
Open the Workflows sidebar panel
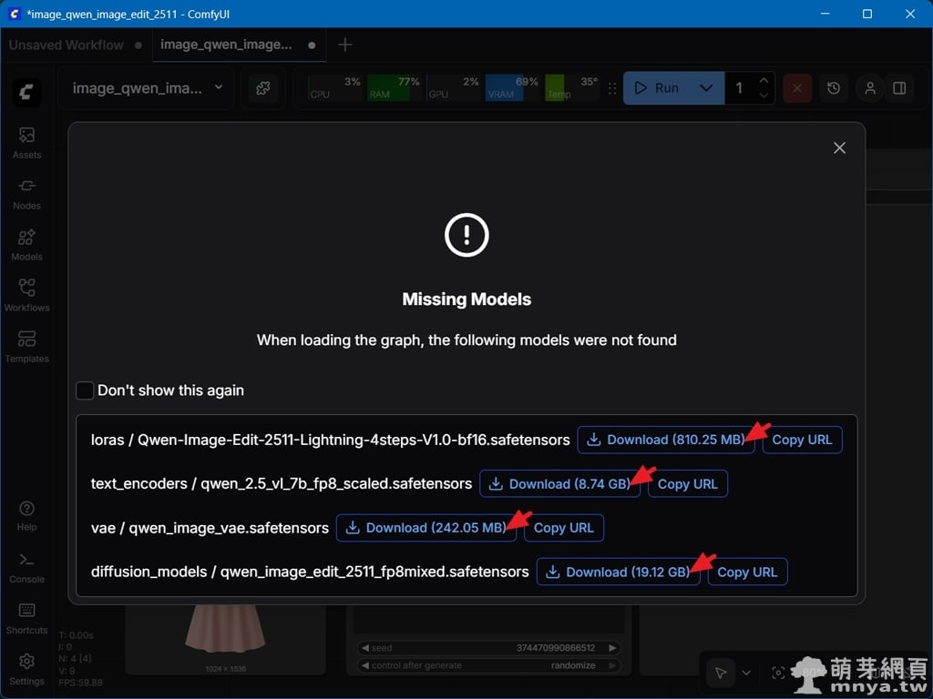(x=26, y=295)
